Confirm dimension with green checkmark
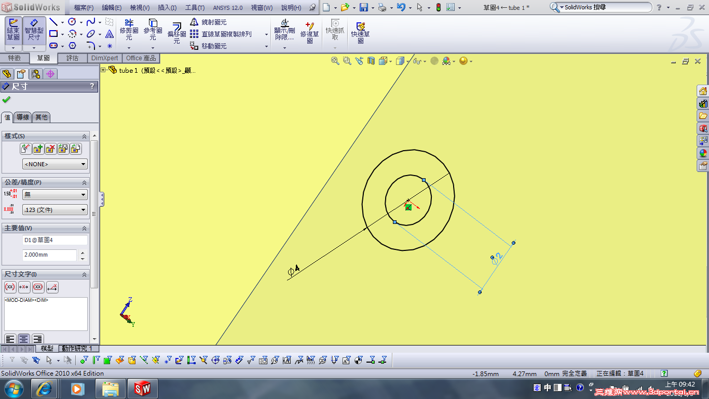This screenshot has width=709, height=399. pos(6,99)
